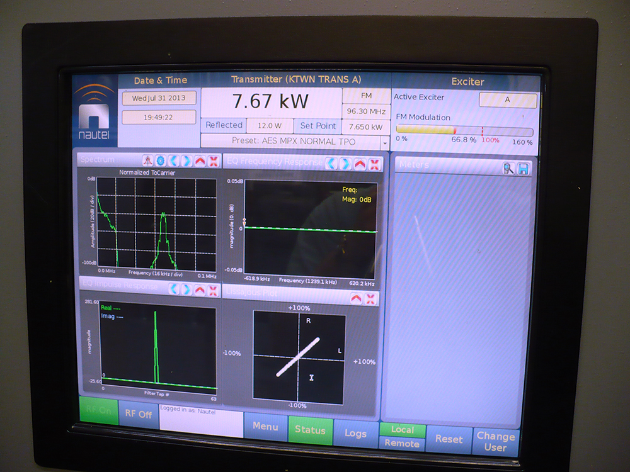630x472 pixels.
Task: Collapse the Spectrum panel with red up arrow
Action: (x=200, y=162)
